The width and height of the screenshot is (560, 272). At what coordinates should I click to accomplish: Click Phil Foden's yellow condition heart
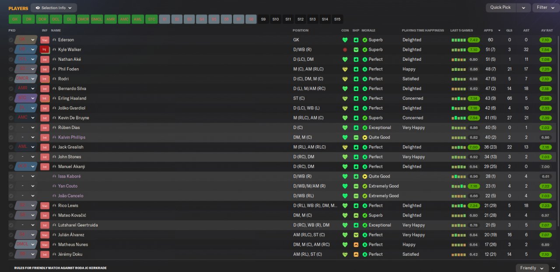pyautogui.click(x=345, y=69)
